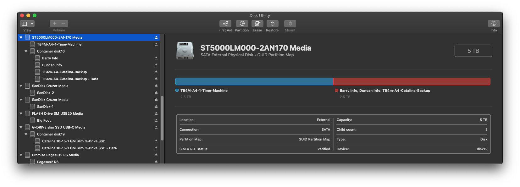Eject Promise Pegasus2 R6 Media

[x=156, y=155]
